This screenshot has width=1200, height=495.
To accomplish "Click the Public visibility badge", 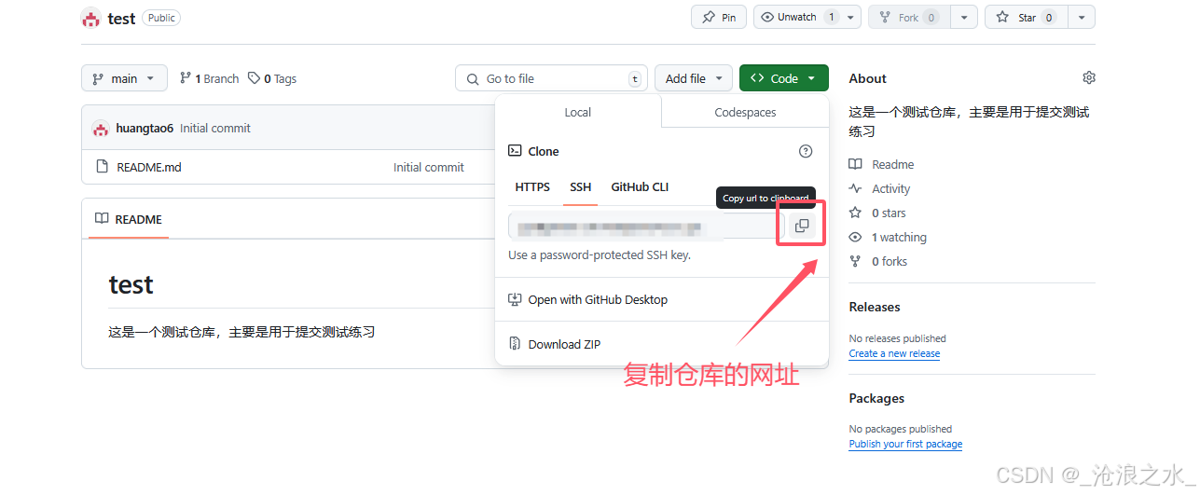I will (161, 18).
